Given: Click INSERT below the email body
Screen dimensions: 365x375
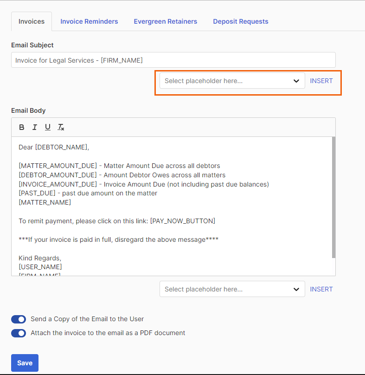Looking at the screenshot, I should tap(321, 289).
